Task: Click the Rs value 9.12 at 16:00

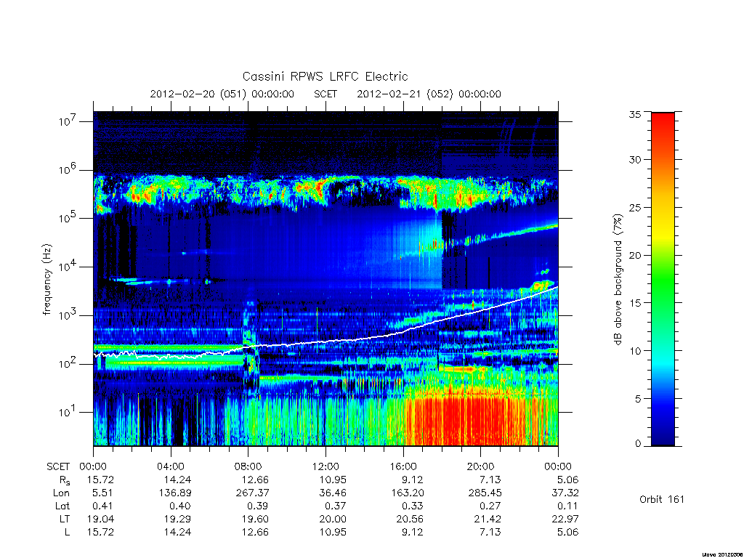Action: (413, 480)
